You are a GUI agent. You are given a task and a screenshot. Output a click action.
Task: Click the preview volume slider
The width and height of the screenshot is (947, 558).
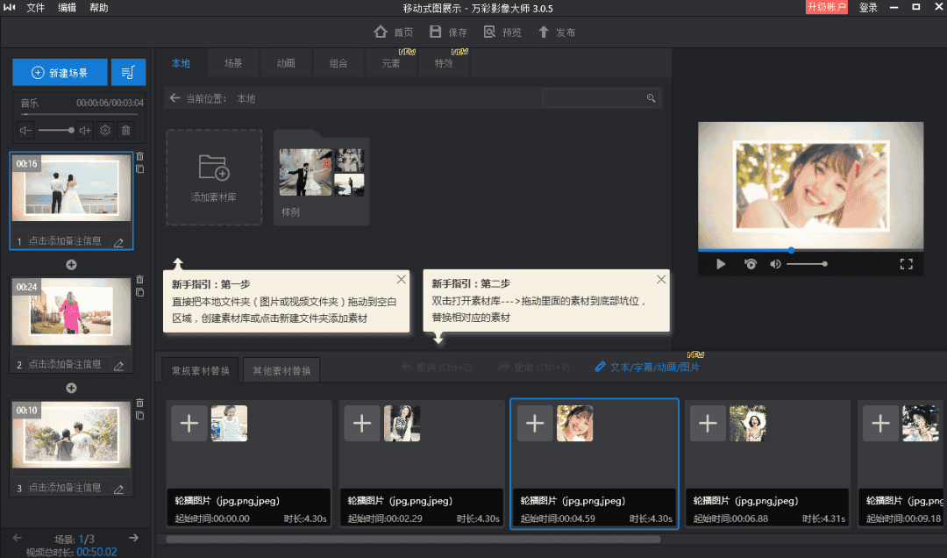click(x=807, y=265)
